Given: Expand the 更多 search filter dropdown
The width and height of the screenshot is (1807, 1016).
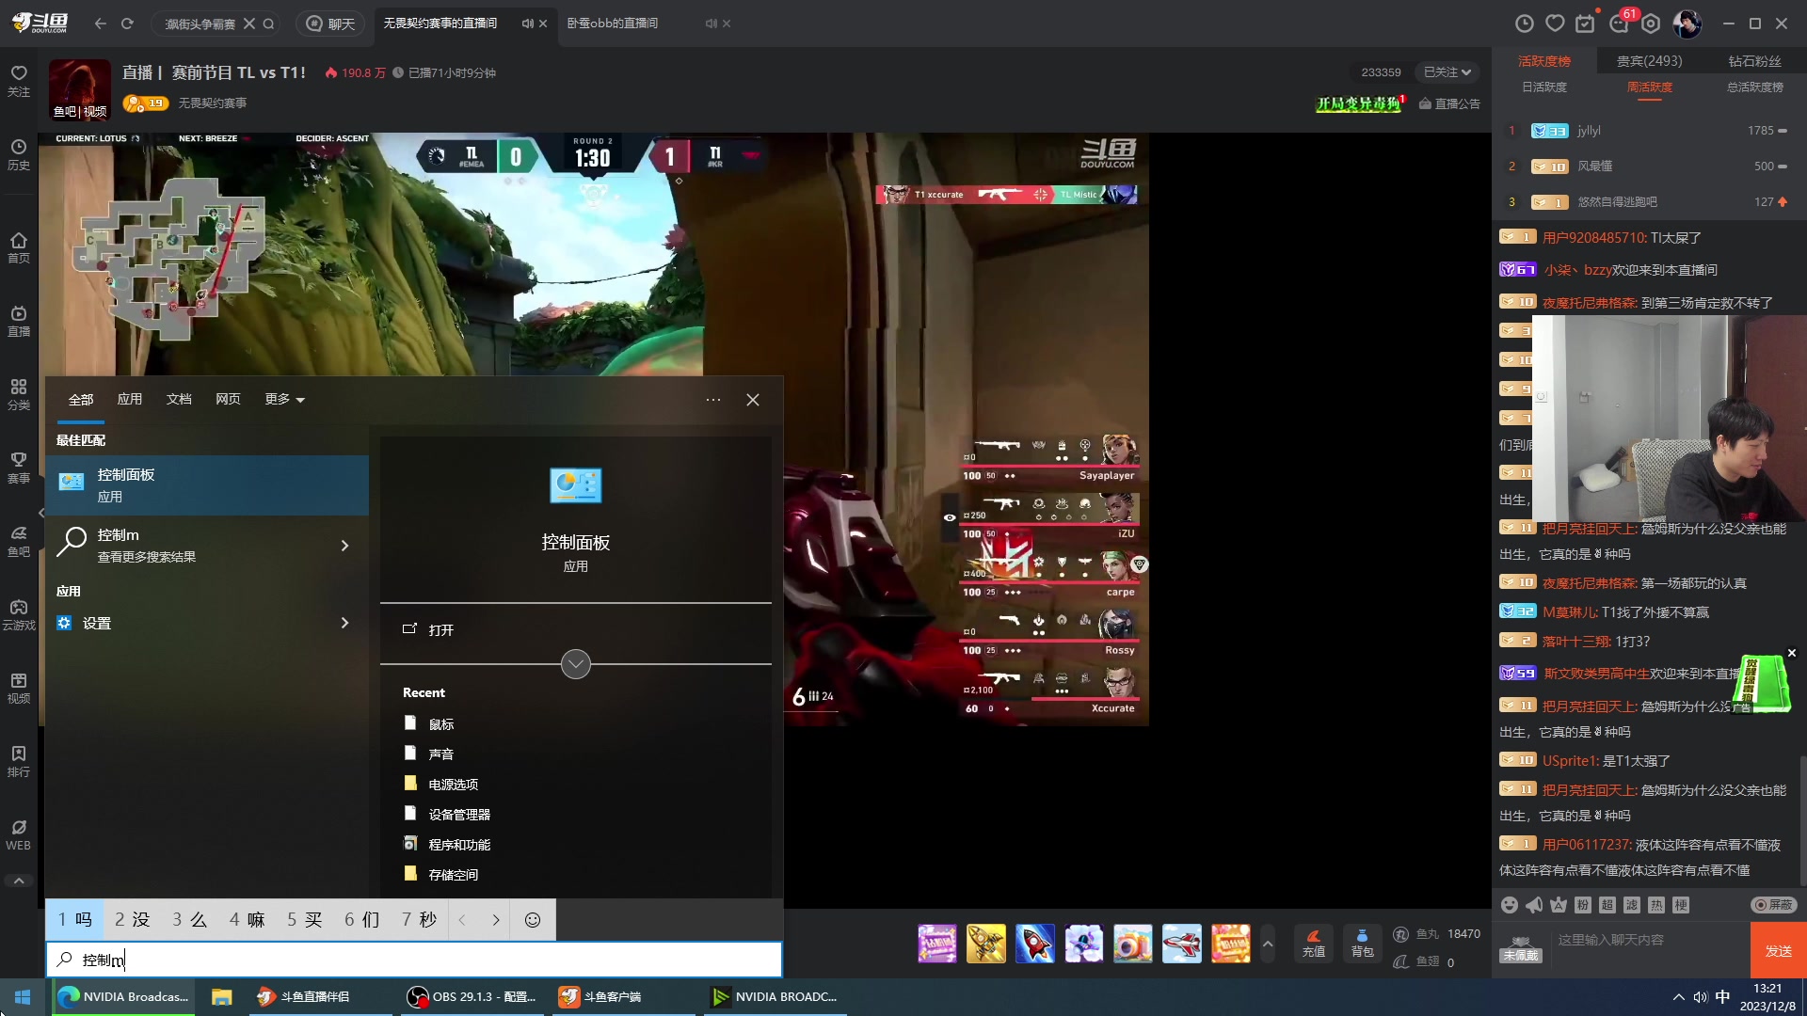Looking at the screenshot, I should coord(284,400).
